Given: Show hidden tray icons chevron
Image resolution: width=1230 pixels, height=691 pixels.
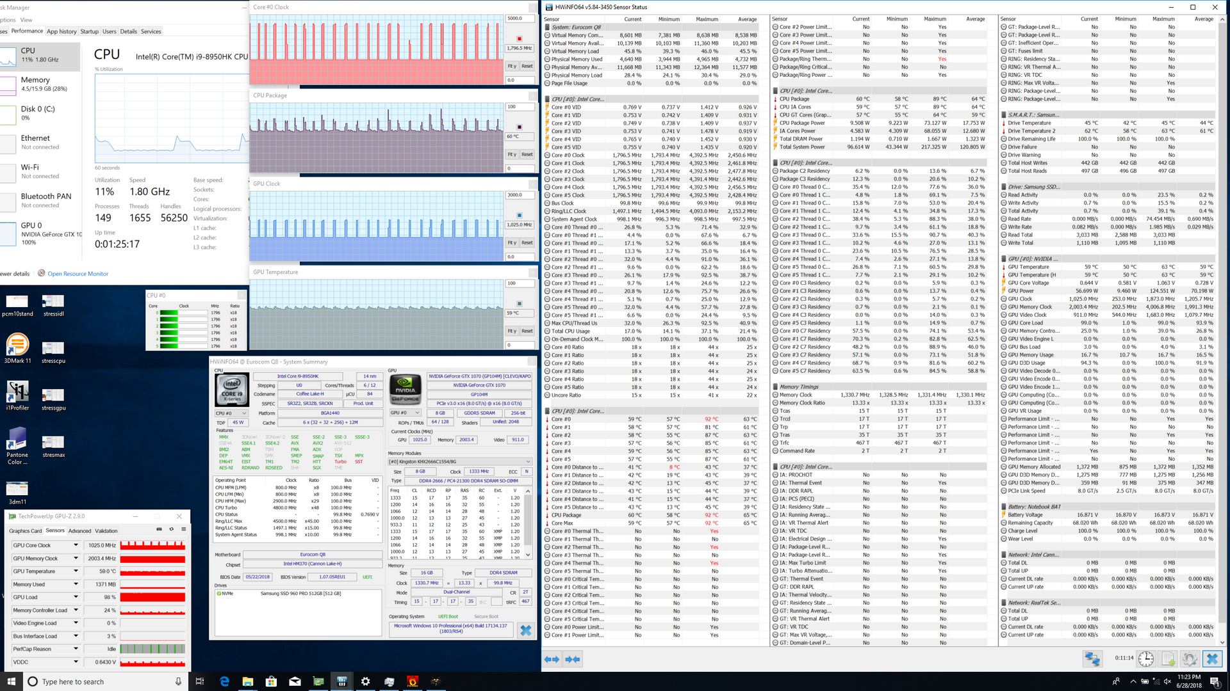Looking at the screenshot, I should point(1133,681).
